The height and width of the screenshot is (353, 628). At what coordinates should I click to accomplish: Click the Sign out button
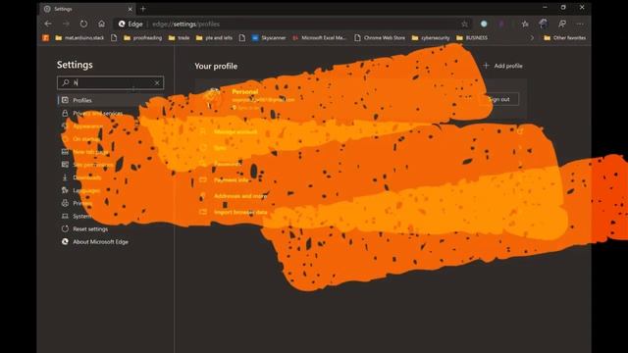(x=499, y=99)
